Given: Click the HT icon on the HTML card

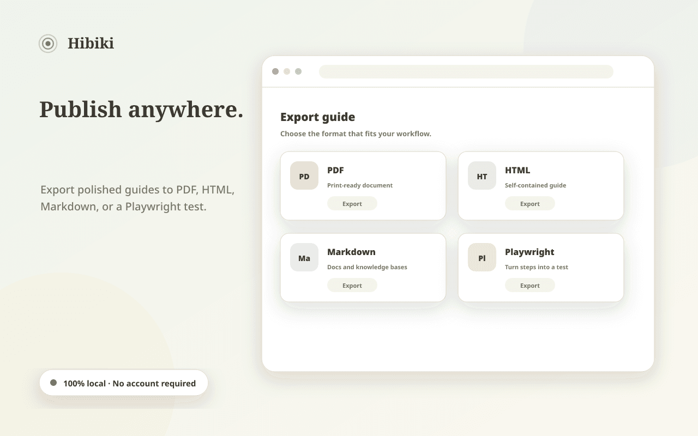Looking at the screenshot, I should [482, 175].
